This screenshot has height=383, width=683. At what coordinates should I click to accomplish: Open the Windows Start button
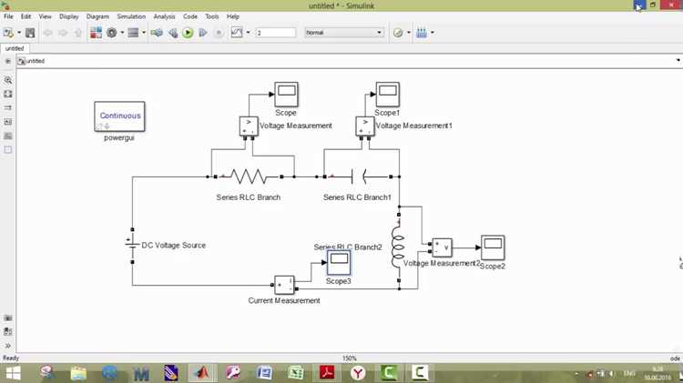[x=13, y=373]
